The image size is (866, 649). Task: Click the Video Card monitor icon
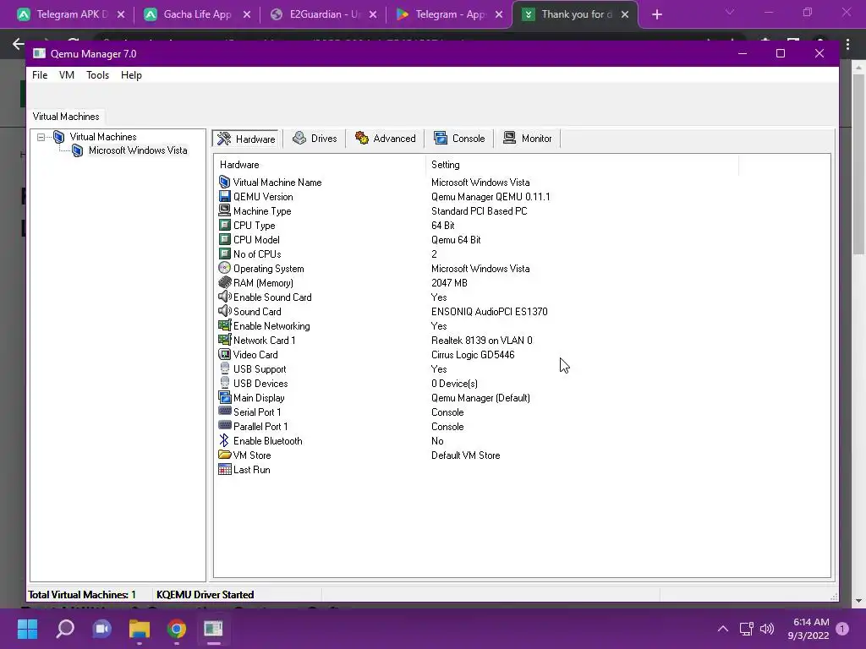click(x=224, y=354)
